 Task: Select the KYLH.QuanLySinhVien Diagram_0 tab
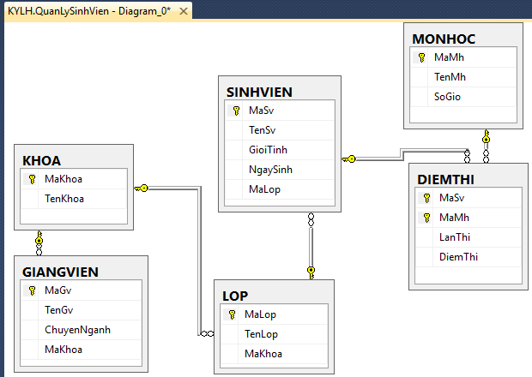(98, 11)
